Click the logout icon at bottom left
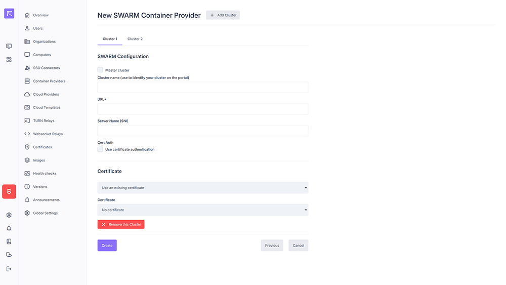This screenshot has width=506, height=285. [x=9, y=269]
